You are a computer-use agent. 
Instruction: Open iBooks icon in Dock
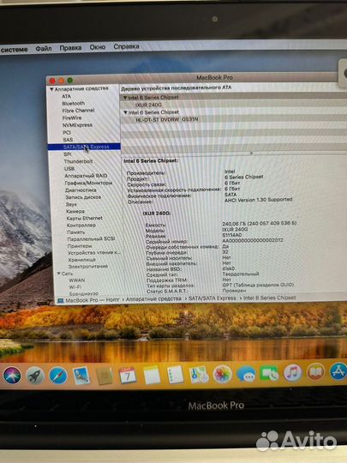[315, 372]
